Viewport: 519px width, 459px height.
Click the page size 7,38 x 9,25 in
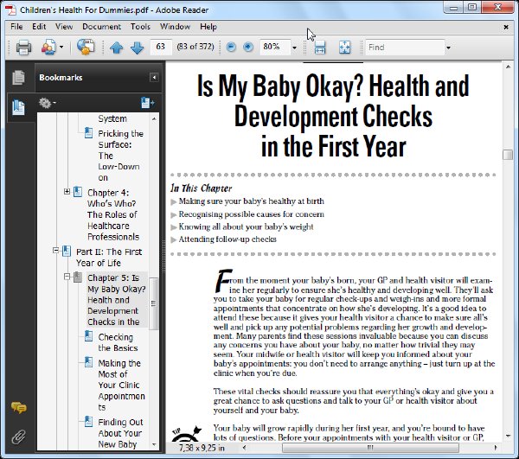202,448
